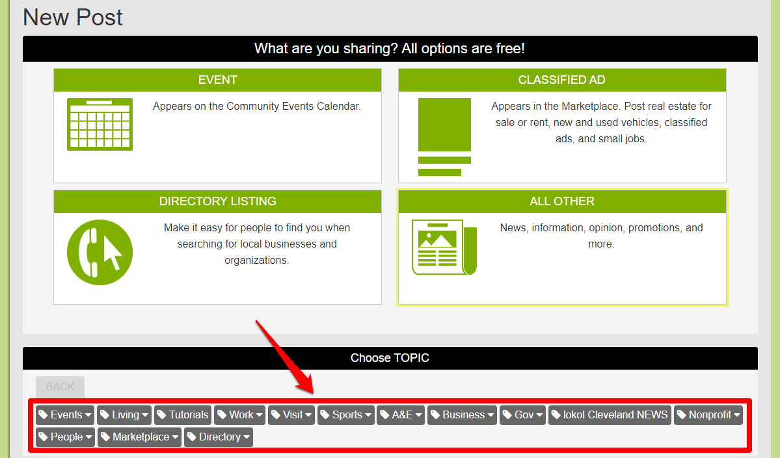Open the Gov topic dropdown arrow

tap(540, 415)
